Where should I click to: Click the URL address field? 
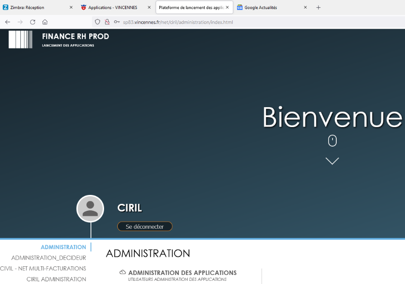(248, 22)
